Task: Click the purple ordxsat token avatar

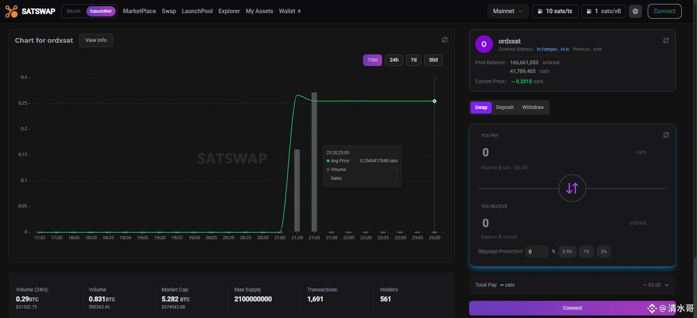Action: 484,44
